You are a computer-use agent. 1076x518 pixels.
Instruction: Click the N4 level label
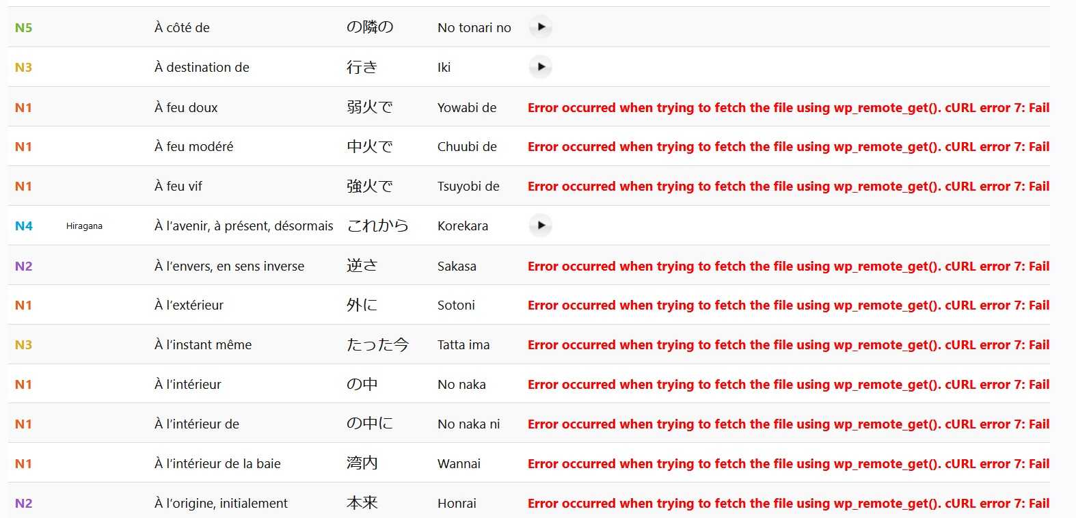click(x=23, y=226)
